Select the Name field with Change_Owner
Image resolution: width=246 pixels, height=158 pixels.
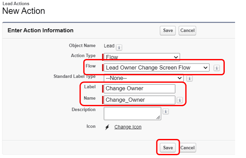pos(140,100)
